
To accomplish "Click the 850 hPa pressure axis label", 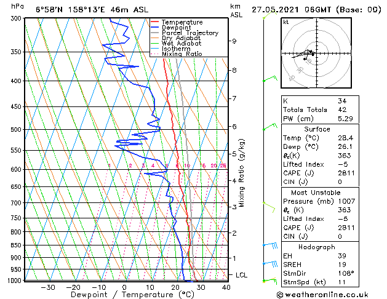I will tap(16, 245).
